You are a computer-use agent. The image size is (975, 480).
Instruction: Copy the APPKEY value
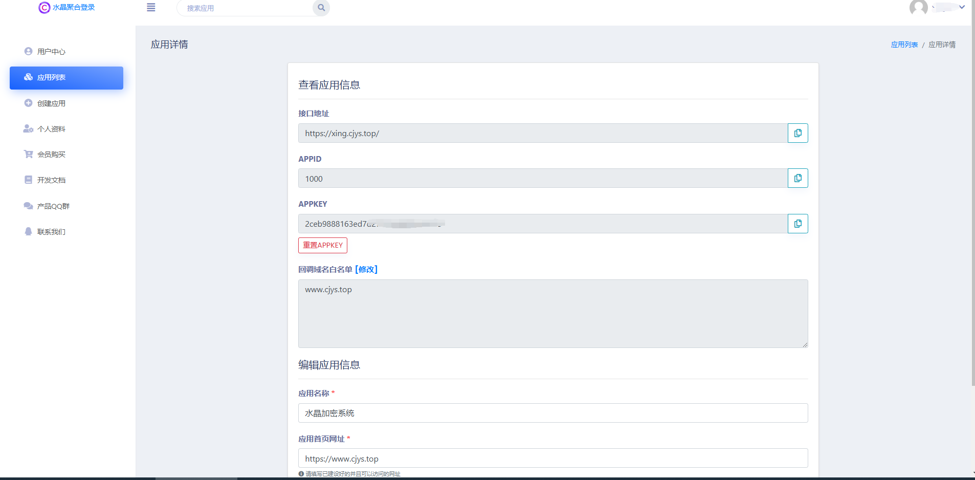coord(797,224)
